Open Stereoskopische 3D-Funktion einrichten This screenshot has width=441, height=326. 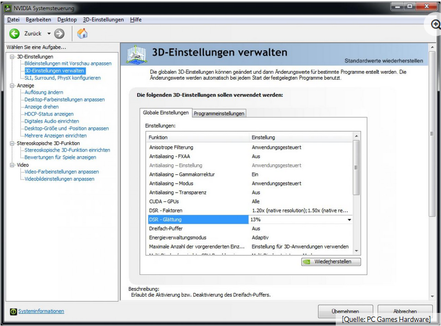coord(67,150)
